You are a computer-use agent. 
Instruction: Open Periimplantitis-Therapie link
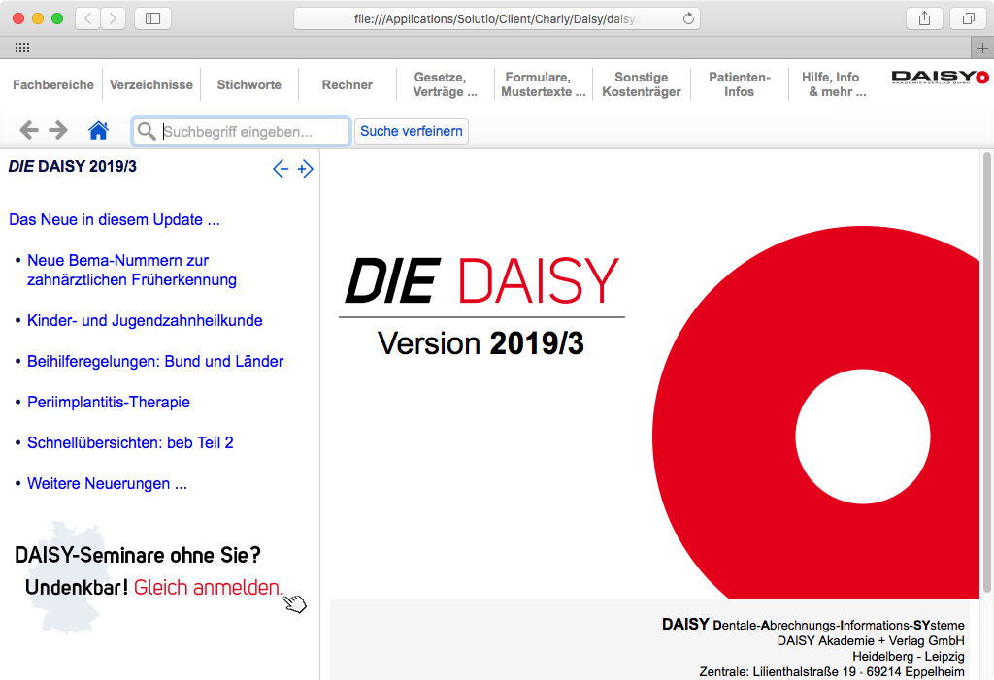(109, 402)
